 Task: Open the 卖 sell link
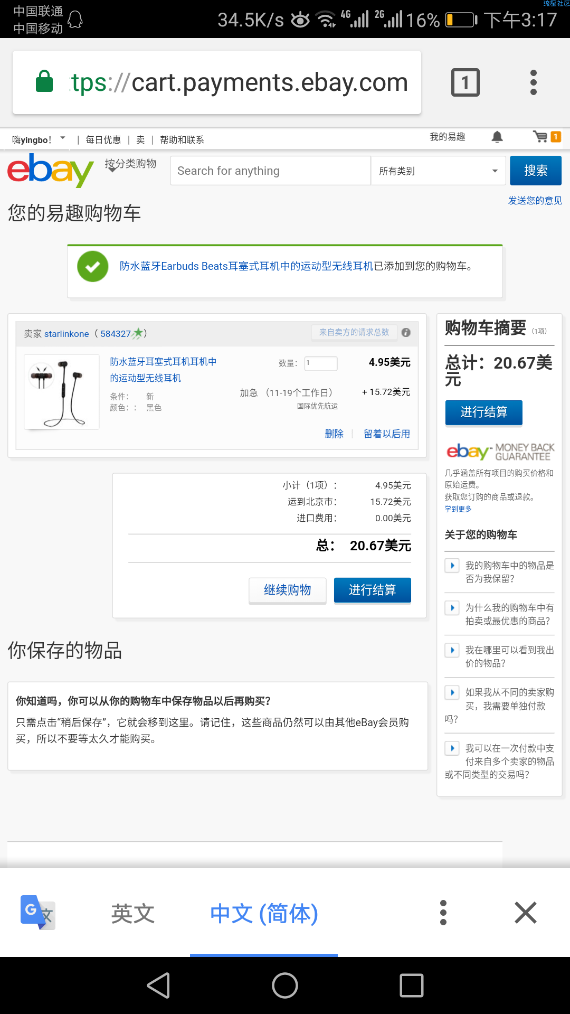[x=140, y=140]
